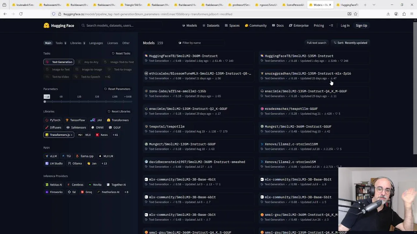Click the JAX library icon
The height and width of the screenshot is (234, 417).
click(93, 120)
